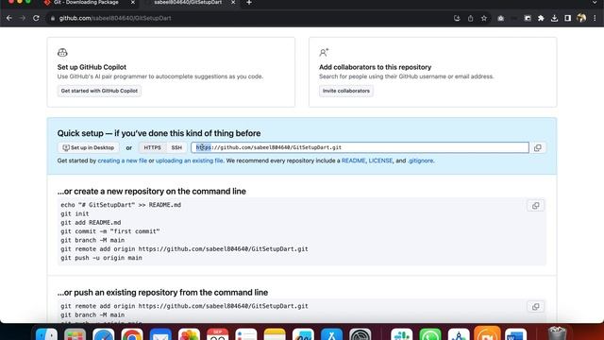This screenshot has height=340, width=604.
Task: Open Finder from the Dock
Action: (x=46, y=334)
